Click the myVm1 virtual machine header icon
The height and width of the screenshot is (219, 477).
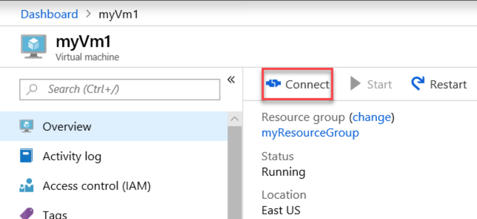(x=33, y=46)
